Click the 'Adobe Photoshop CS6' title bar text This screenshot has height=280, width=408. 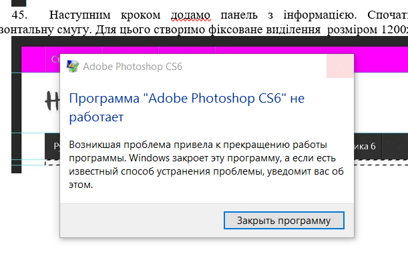click(132, 67)
